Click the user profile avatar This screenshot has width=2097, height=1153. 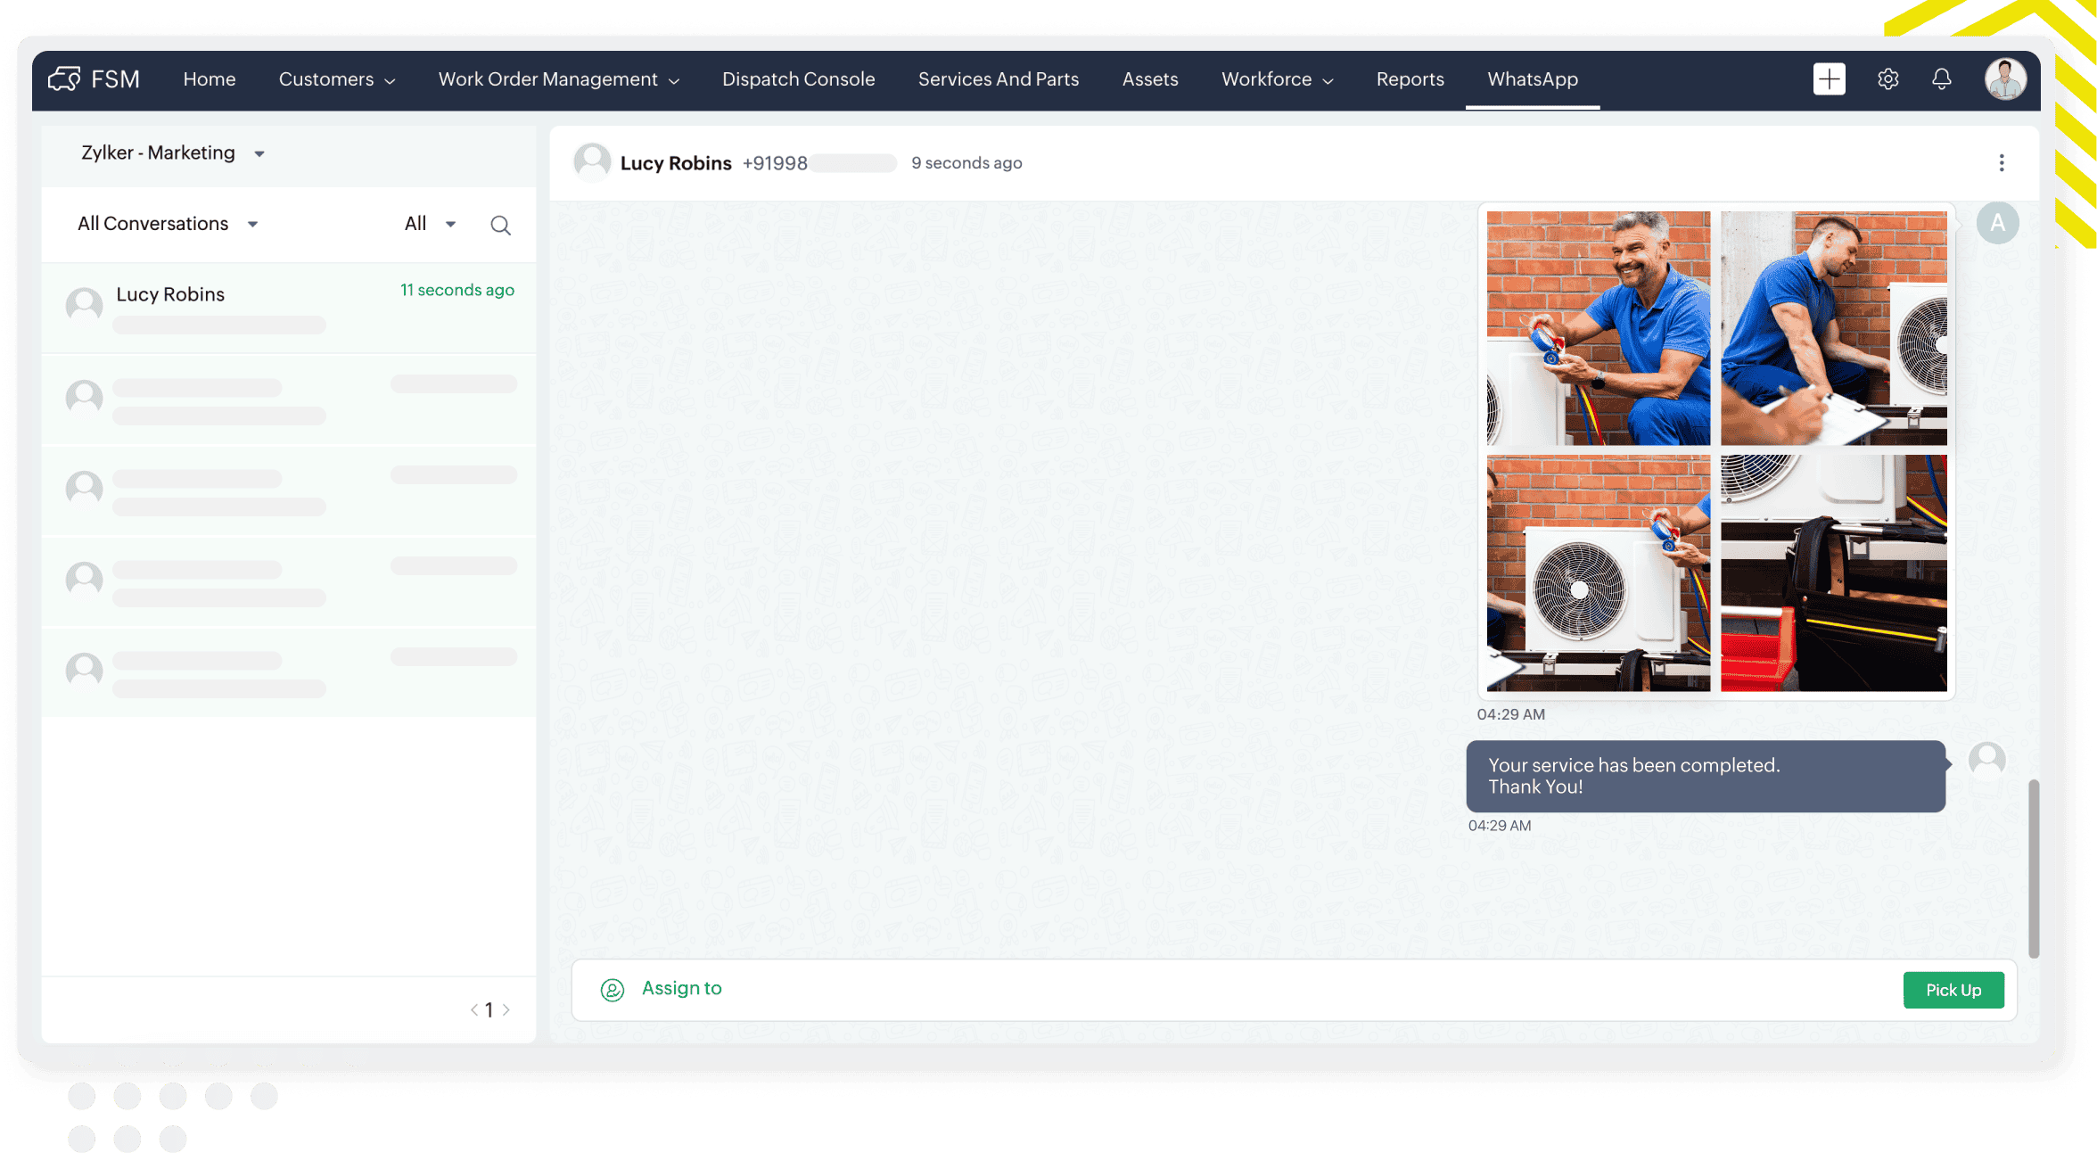coord(2005,79)
